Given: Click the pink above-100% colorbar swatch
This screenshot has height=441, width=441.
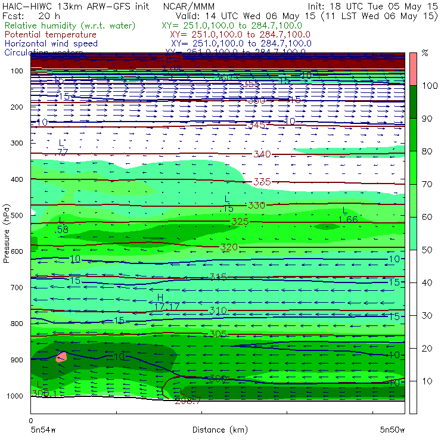Looking at the screenshot, I should tap(413, 69).
